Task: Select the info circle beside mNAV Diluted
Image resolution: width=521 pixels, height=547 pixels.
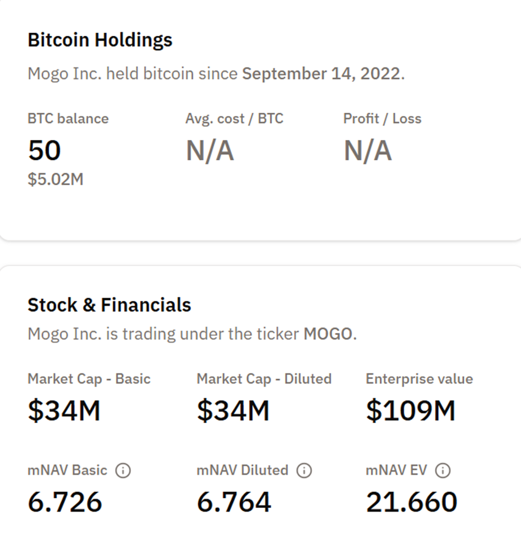Action: click(305, 471)
